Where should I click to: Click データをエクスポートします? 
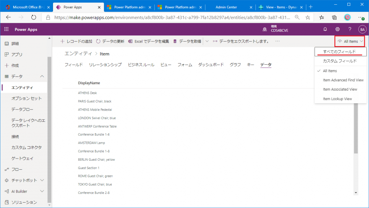pyautogui.click(x=241, y=41)
